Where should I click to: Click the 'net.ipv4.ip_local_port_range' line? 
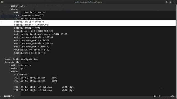coord(41,34)
